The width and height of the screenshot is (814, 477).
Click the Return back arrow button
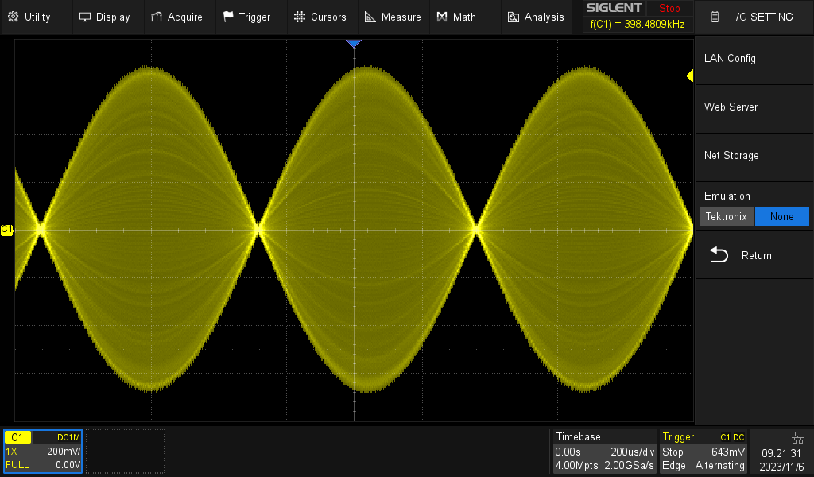click(x=719, y=255)
